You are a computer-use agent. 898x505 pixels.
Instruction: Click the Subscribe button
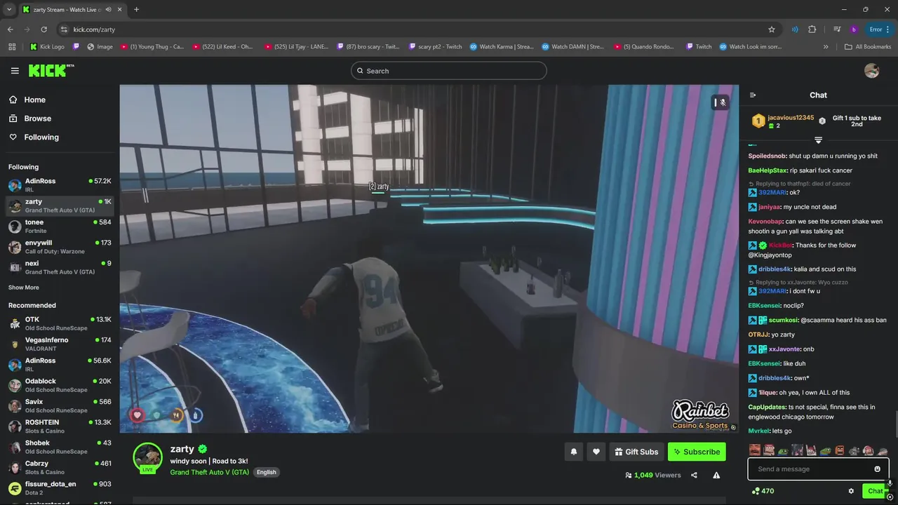point(697,452)
